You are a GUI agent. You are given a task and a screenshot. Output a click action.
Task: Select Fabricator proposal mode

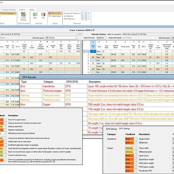click(8, 13)
